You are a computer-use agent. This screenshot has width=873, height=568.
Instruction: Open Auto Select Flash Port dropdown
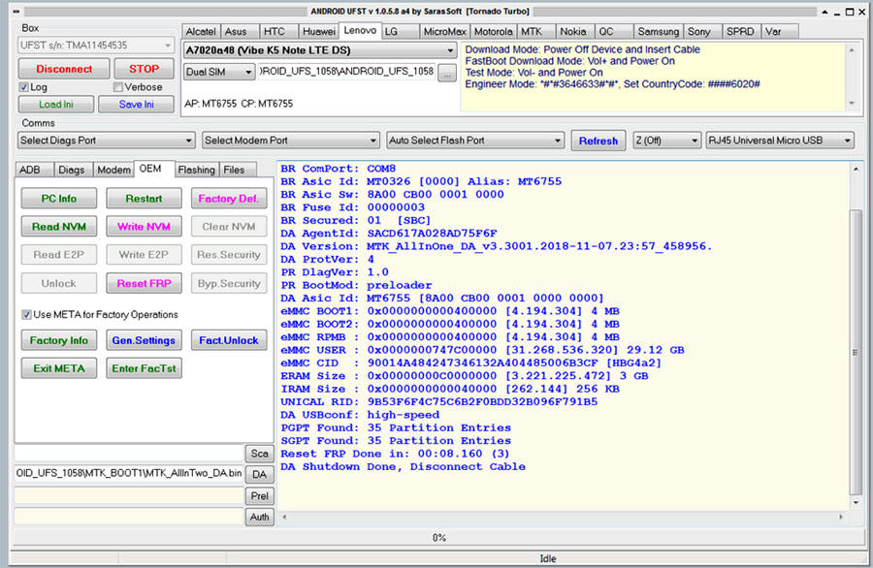475,141
